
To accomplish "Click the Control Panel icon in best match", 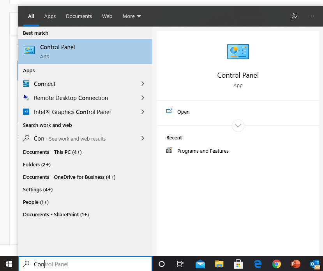I will pyautogui.click(x=29, y=50).
